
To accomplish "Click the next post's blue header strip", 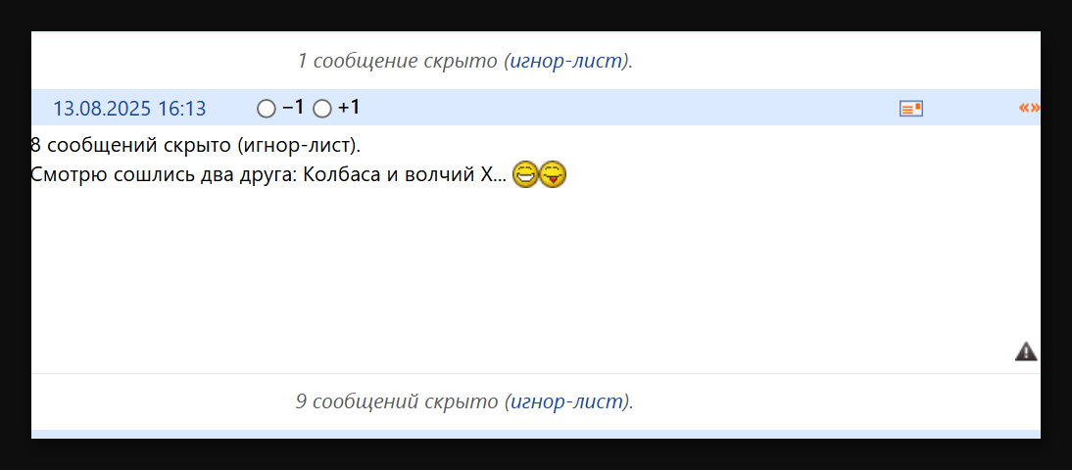I will click(535, 434).
